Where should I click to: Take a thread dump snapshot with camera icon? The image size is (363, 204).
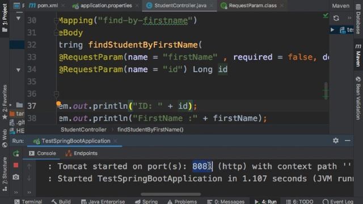[16, 177]
